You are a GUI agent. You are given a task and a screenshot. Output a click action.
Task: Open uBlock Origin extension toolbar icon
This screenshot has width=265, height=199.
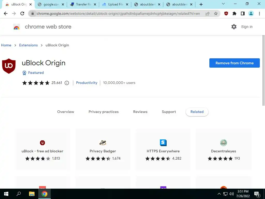point(226,13)
